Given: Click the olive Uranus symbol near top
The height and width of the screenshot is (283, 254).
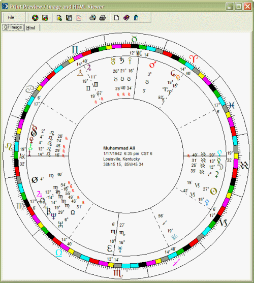Looking at the screenshot, I should pos(113,61).
